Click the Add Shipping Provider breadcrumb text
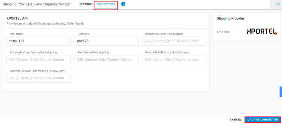Viewport: 282px width, 124px height. [x=53, y=4]
